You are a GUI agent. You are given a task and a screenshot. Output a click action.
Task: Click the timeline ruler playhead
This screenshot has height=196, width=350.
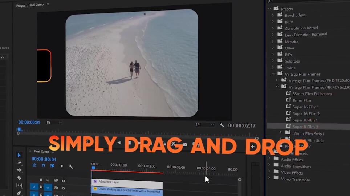point(93,168)
